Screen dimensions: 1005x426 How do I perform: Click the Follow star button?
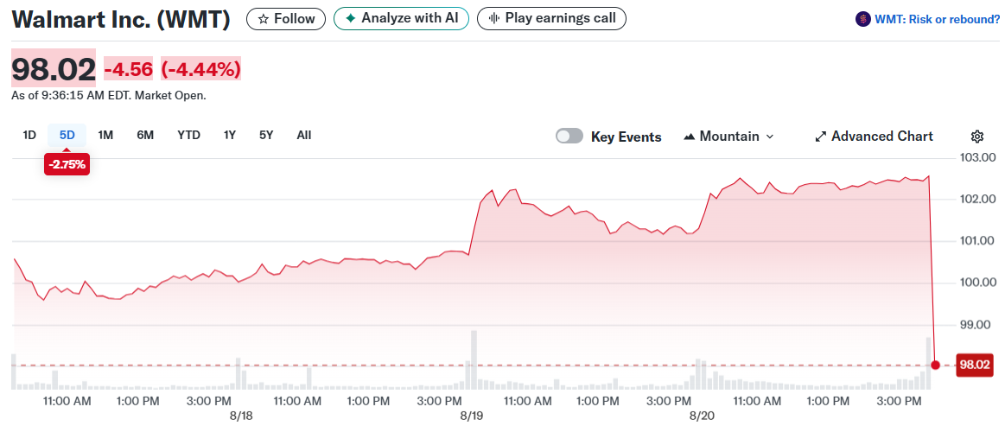(x=286, y=18)
